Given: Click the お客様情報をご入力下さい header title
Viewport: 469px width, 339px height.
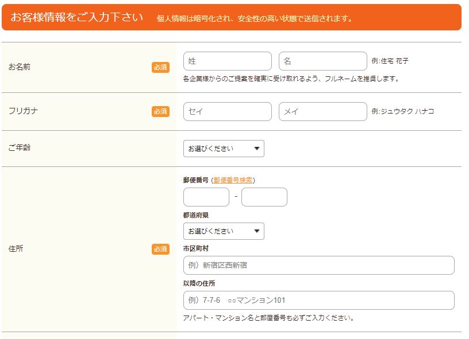Looking at the screenshot, I should (77, 17).
